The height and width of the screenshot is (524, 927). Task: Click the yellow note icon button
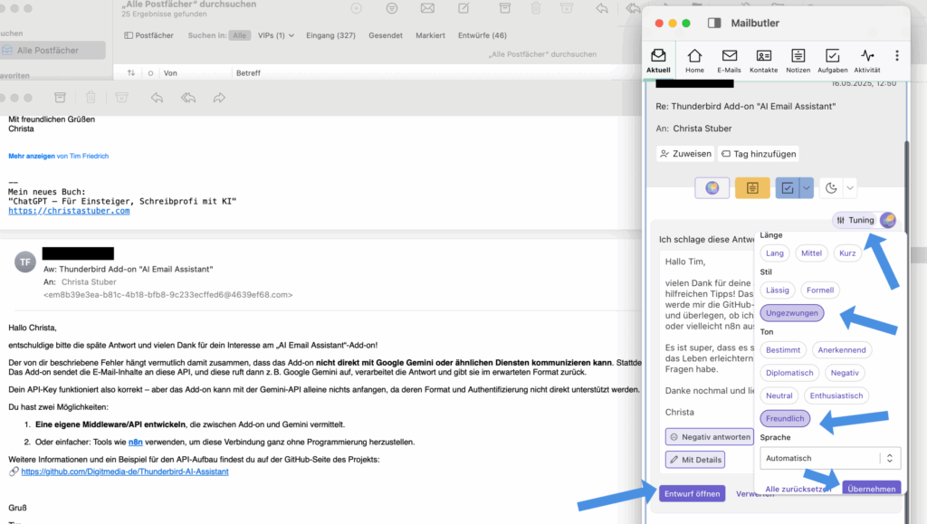click(752, 188)
